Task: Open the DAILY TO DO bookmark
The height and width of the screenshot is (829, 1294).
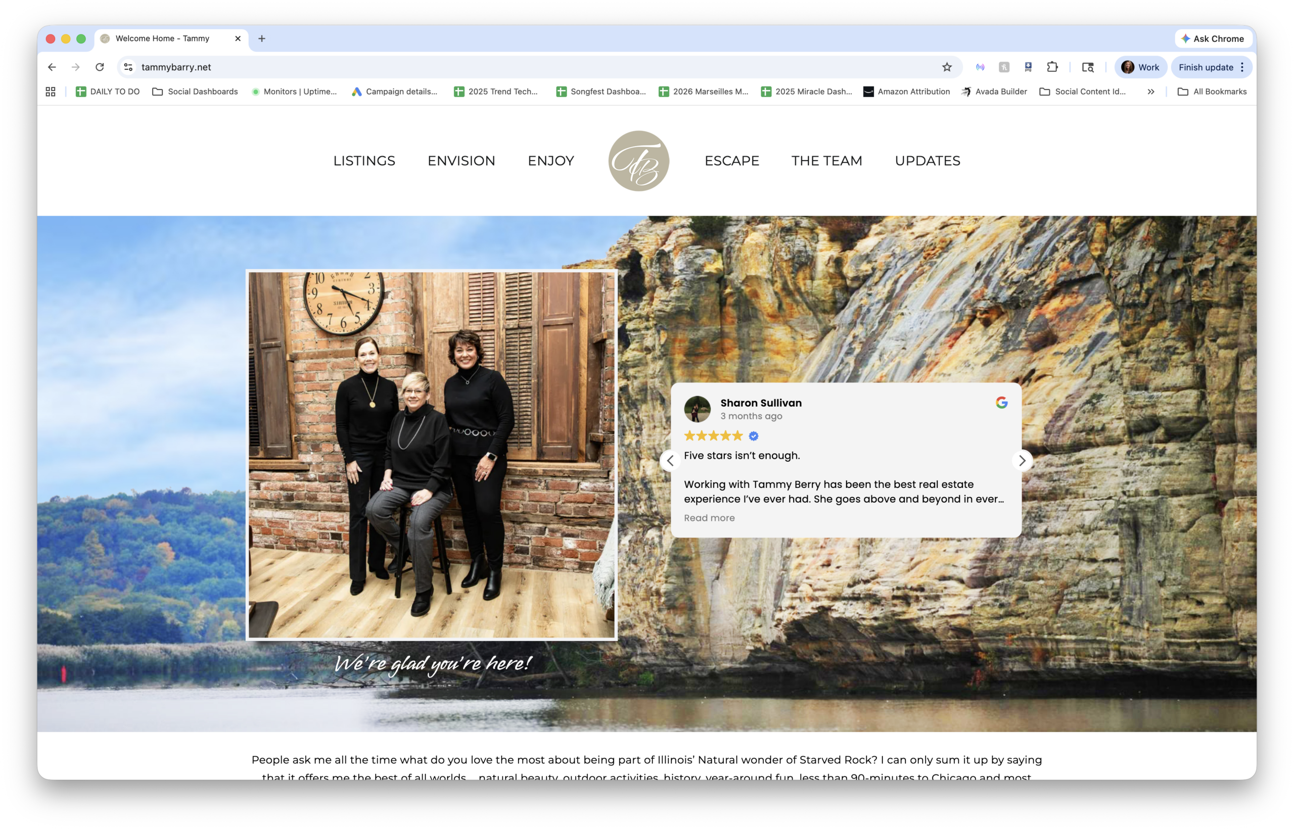Action: coord(108,91)
